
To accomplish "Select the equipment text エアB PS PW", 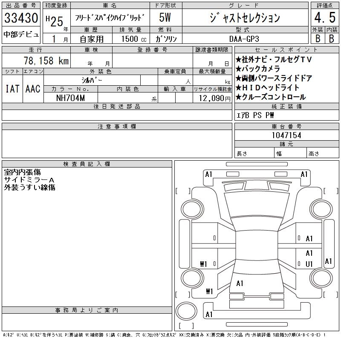I will click(255, 115).
